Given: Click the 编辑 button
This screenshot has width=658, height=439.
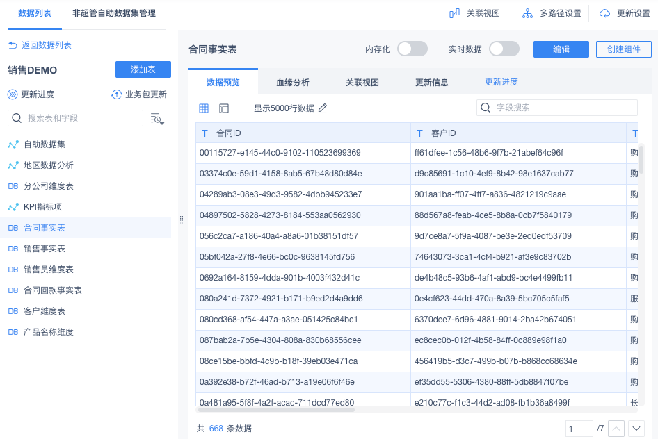Looking at the screenshot, I should 561,49.
